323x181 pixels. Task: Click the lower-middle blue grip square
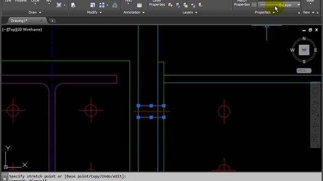click(151, 117)
